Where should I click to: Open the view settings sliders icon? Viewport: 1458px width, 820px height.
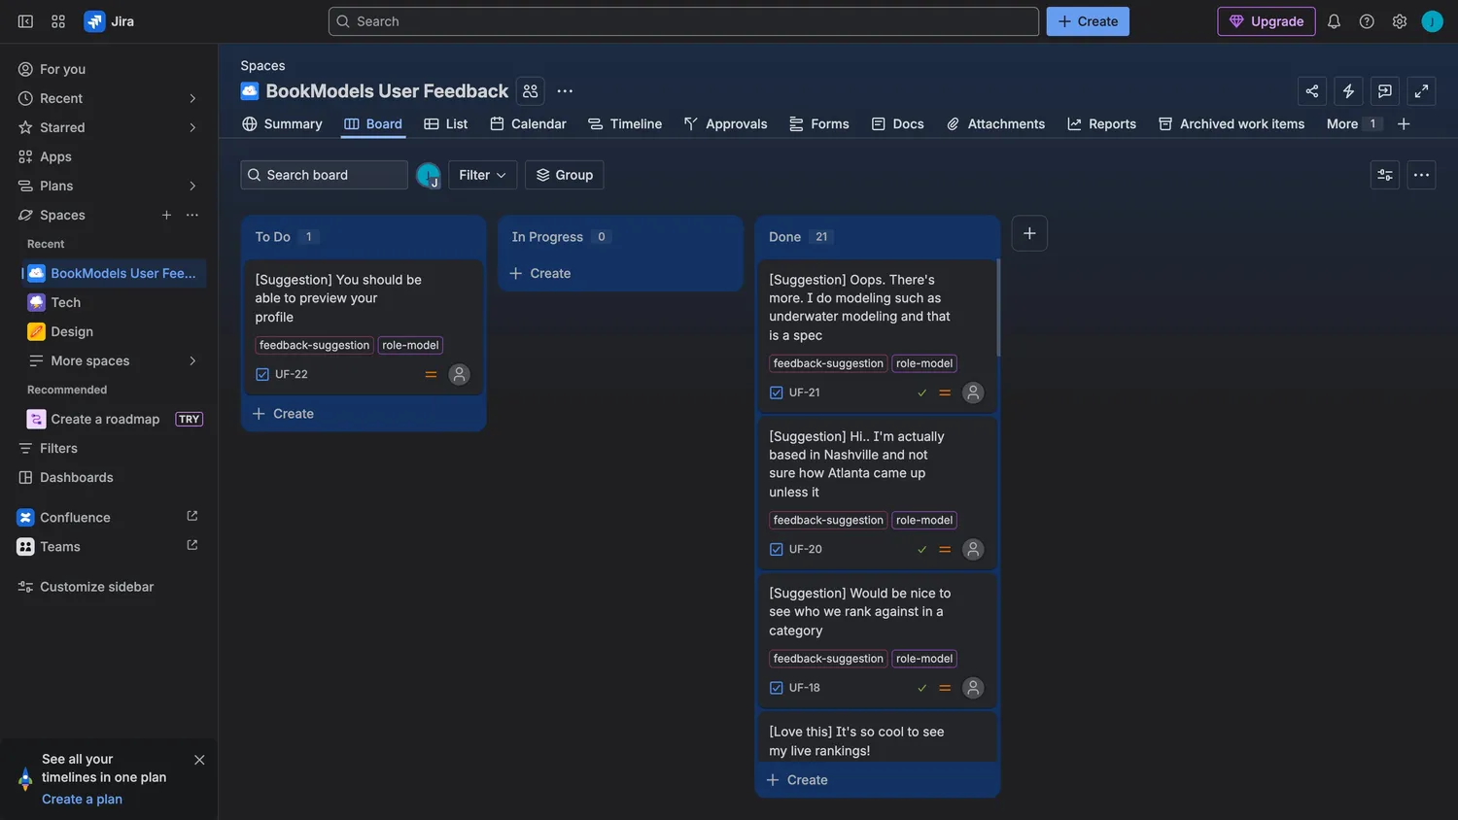[x=1385, y=175]
